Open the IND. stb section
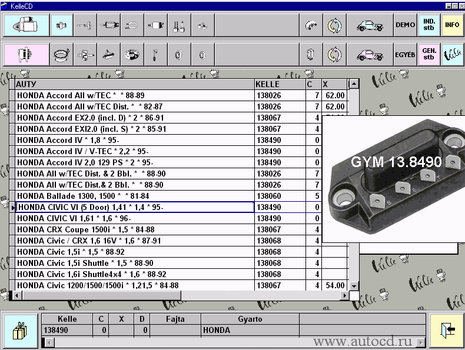The image size is (465, 350). (x=429, y=25)
